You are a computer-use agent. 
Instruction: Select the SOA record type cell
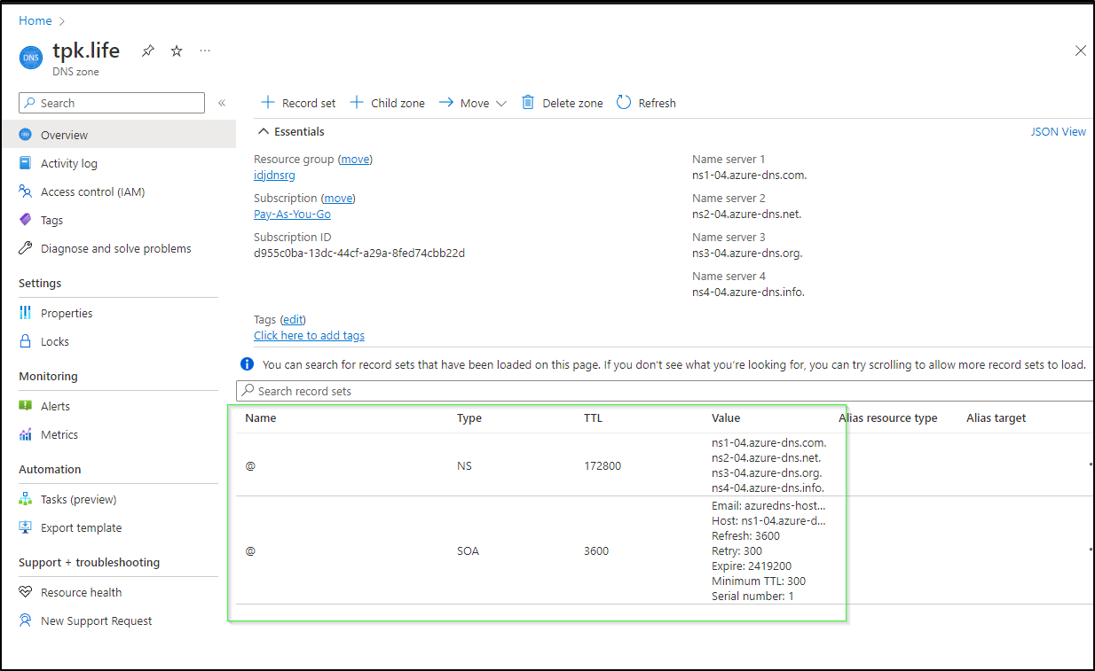pos(468,551)
